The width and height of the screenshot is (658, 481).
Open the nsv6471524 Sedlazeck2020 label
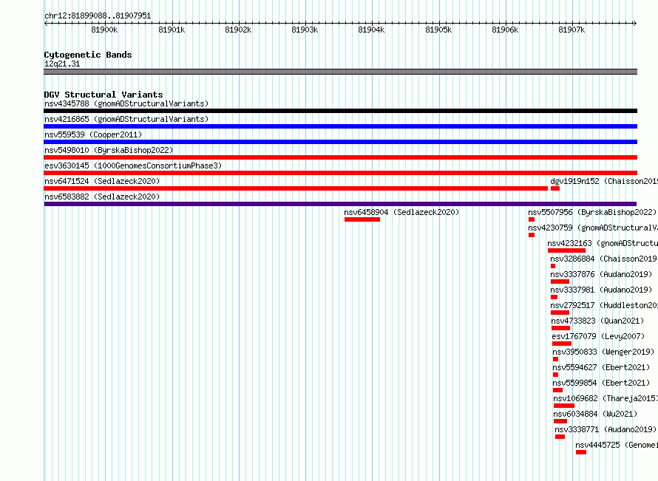point(102,181)
